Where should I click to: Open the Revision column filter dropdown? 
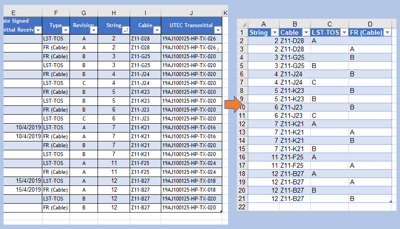tap(94, 30)
